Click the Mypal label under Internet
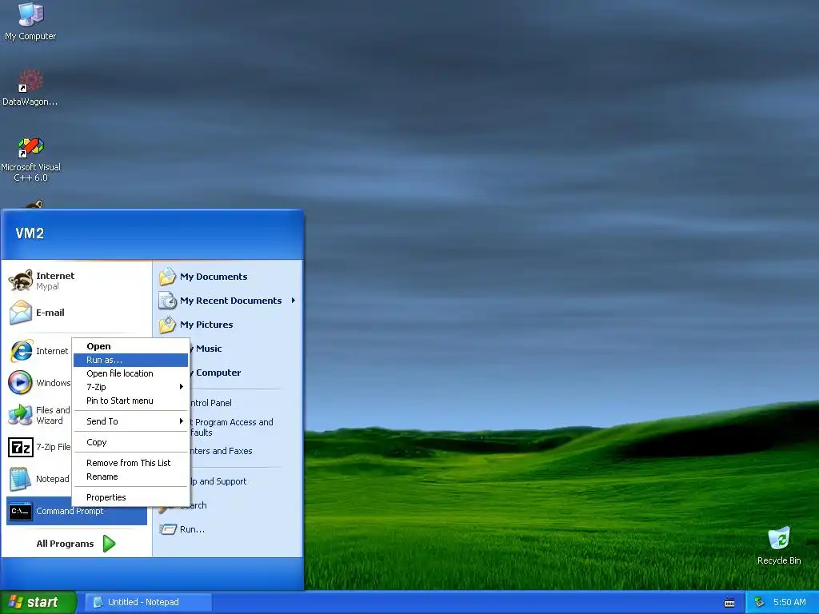819x614 pixels. tap(47, 287)
